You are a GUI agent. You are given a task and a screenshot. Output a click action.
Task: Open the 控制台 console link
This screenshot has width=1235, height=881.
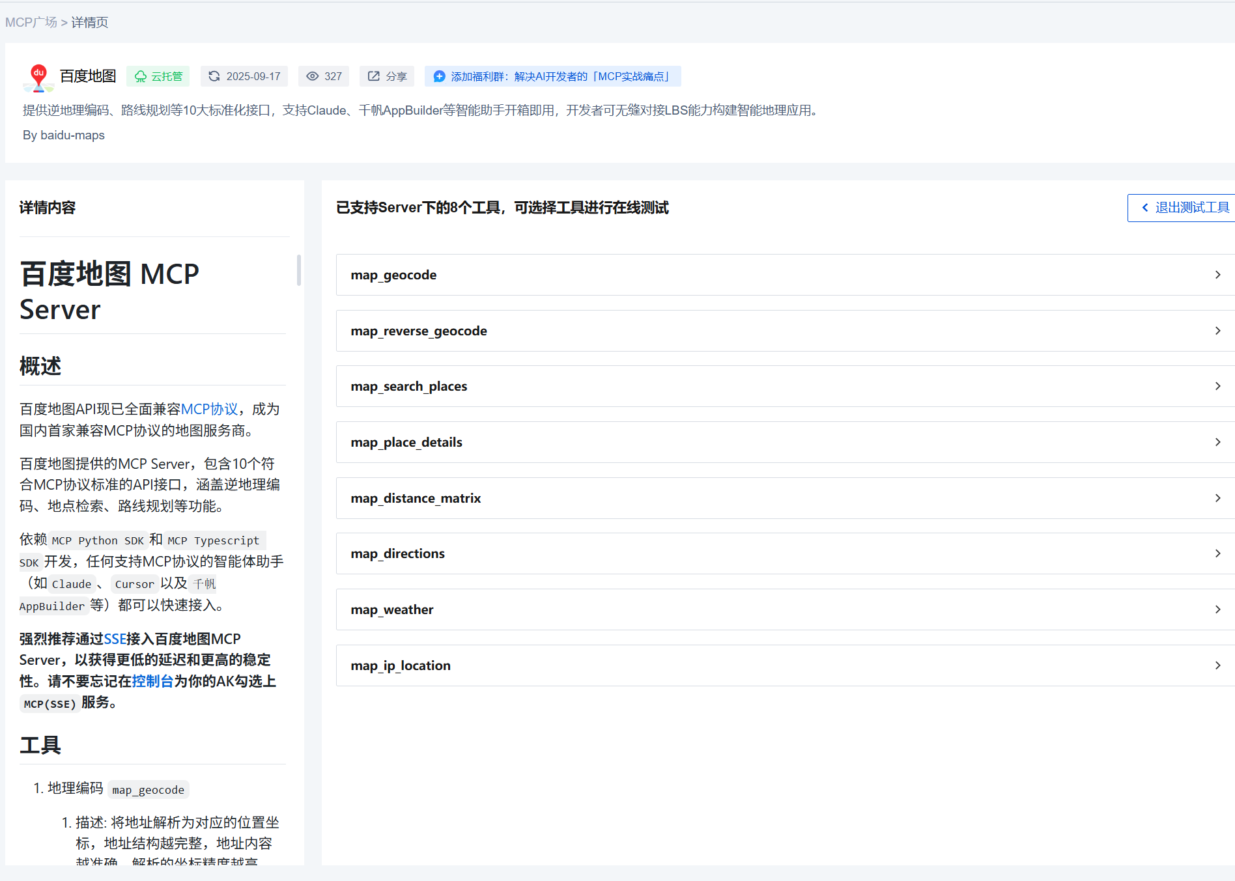pyautogui.click(x=151, y=681)
